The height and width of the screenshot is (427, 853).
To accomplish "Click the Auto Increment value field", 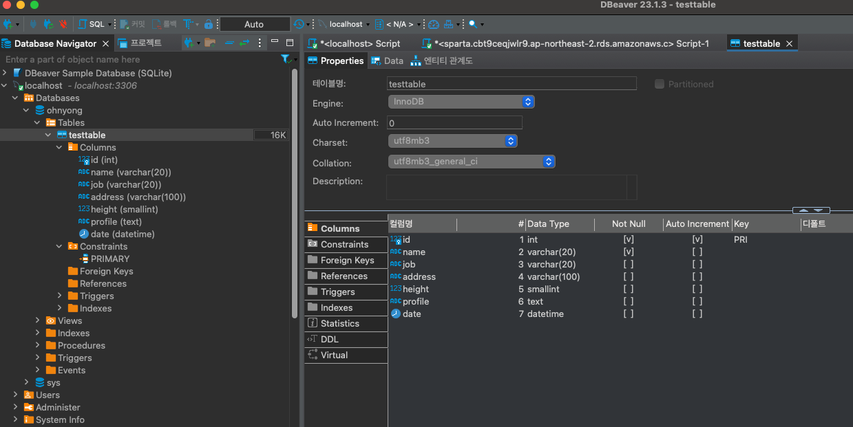I will click(454, 123).
